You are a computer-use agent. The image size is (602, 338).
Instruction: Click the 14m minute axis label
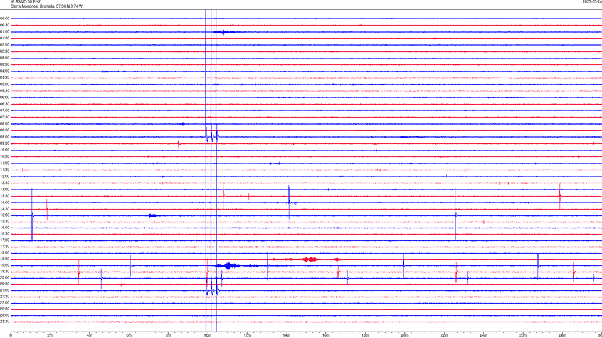pos(287,335)
